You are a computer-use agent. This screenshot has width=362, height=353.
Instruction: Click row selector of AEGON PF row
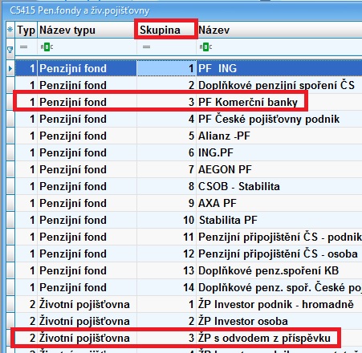click(x=10, y=169)
